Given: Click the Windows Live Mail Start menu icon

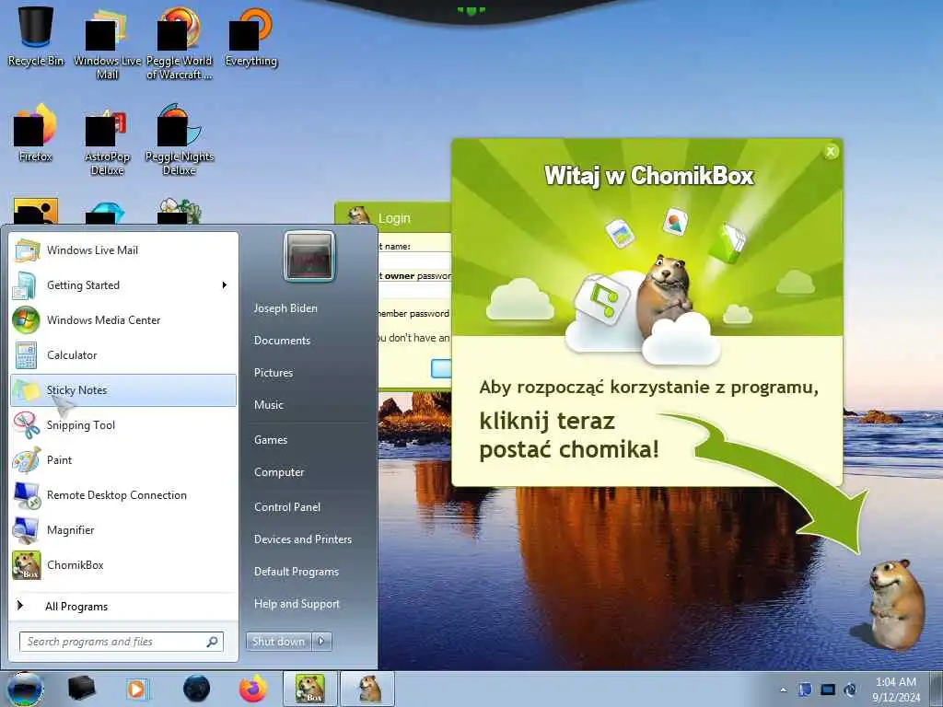Looking at the screenshot, I should [27, 250].
